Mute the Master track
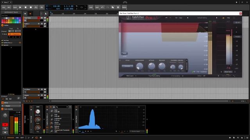The height and width of the screenshot is (140, 250). tap(45, 95)
